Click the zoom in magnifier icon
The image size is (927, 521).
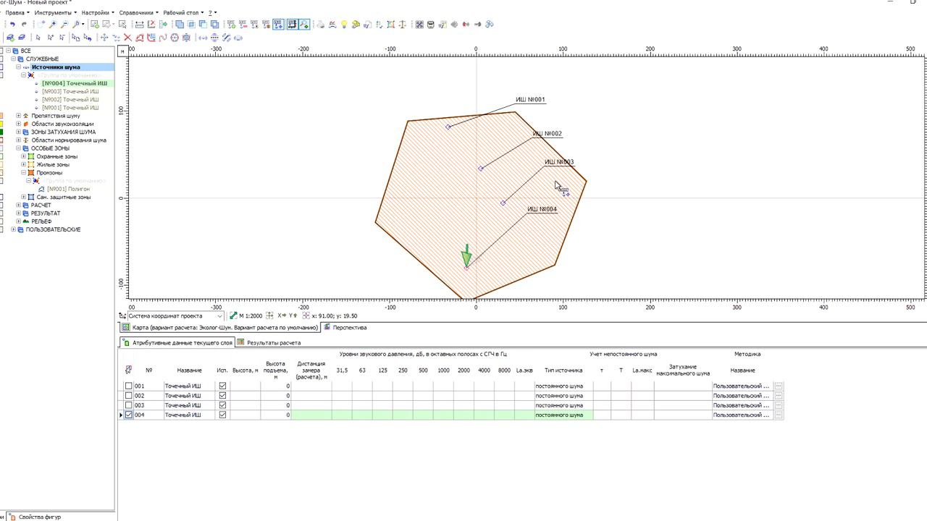click(x=53, y=24)
